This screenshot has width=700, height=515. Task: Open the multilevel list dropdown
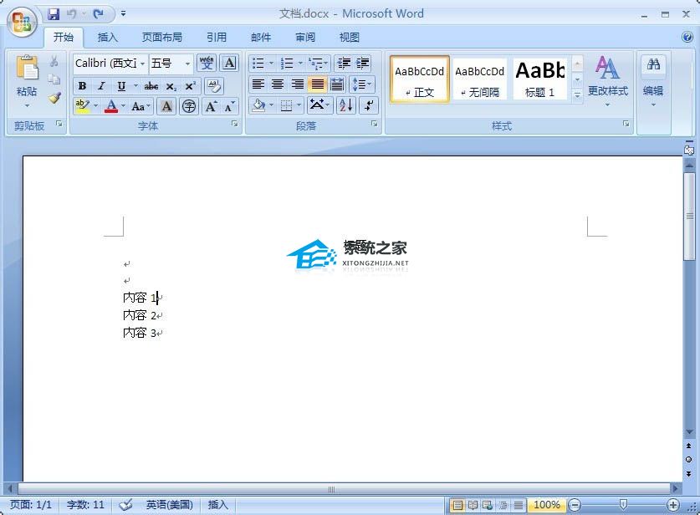(x=325, y=63)
